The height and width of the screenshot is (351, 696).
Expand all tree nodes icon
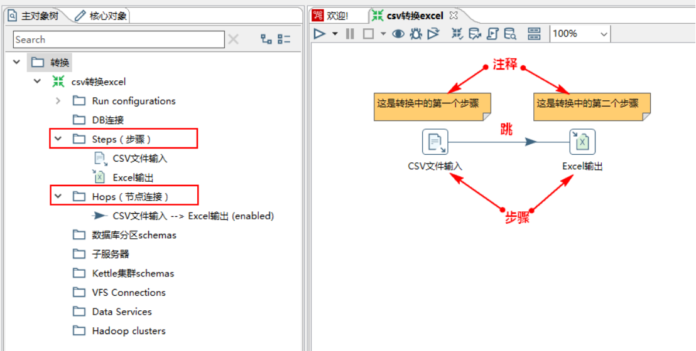coord(266,39)
